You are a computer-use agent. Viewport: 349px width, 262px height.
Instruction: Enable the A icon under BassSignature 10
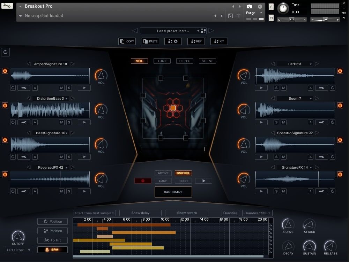35,157
